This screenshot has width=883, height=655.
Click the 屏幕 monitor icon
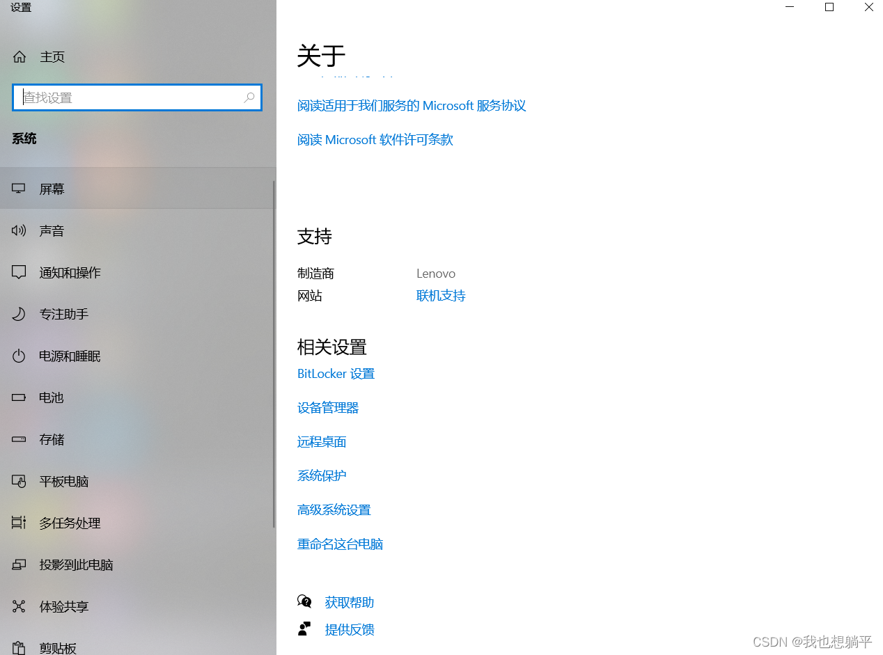(x=19, y=189)
